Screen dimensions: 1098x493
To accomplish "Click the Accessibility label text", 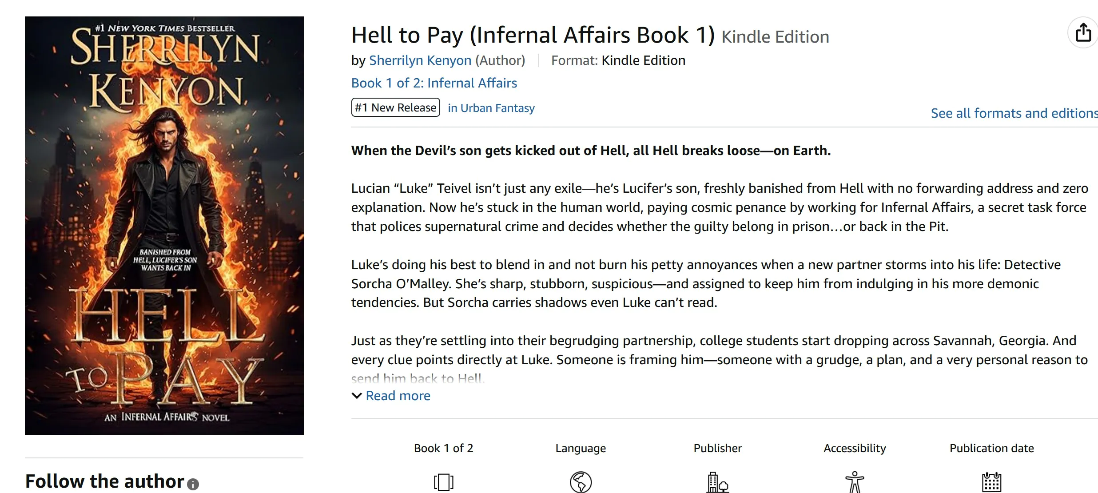I will [855, 448].
